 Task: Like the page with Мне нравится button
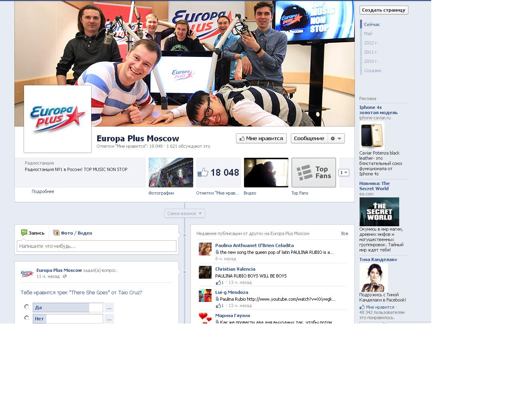tap(261, 139)
